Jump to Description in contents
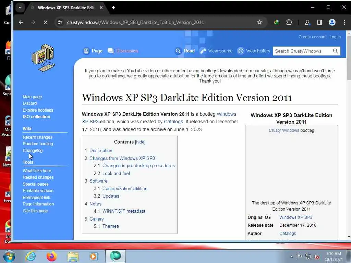 tap(101, 151)
